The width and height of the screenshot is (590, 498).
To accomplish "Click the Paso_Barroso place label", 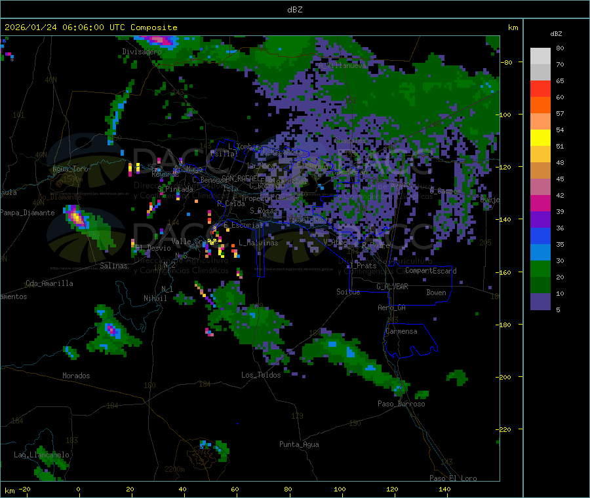I will pos(401,404).
